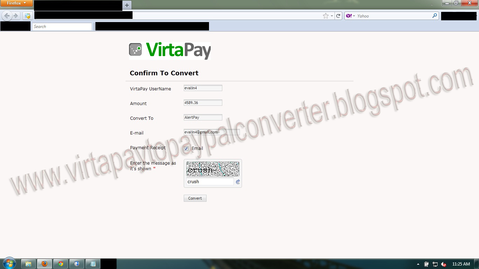Open the Firefox orange menu dropdown
Image resolution: width=479 pixels, height=269 pixels.
pyautogui.click(x=16, y=3)
